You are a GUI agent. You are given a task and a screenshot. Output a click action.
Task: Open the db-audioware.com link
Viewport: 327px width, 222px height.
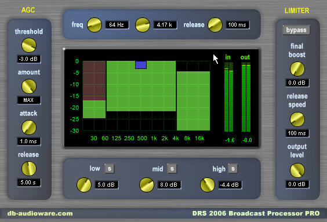40,213
